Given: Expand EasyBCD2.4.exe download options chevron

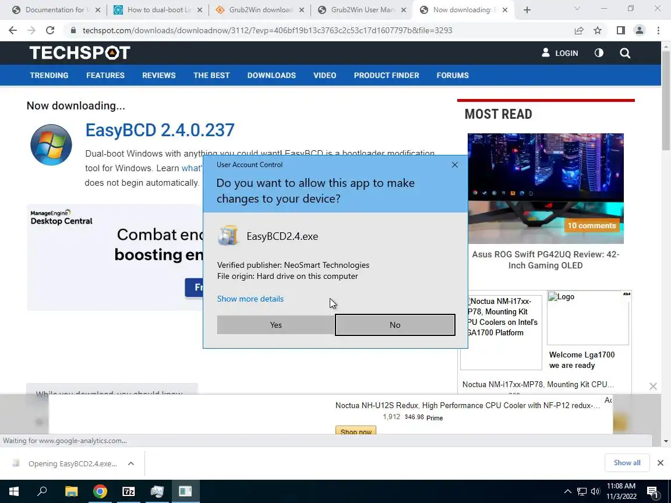Looking at the screenshot, I should click(x=131, y=463).
